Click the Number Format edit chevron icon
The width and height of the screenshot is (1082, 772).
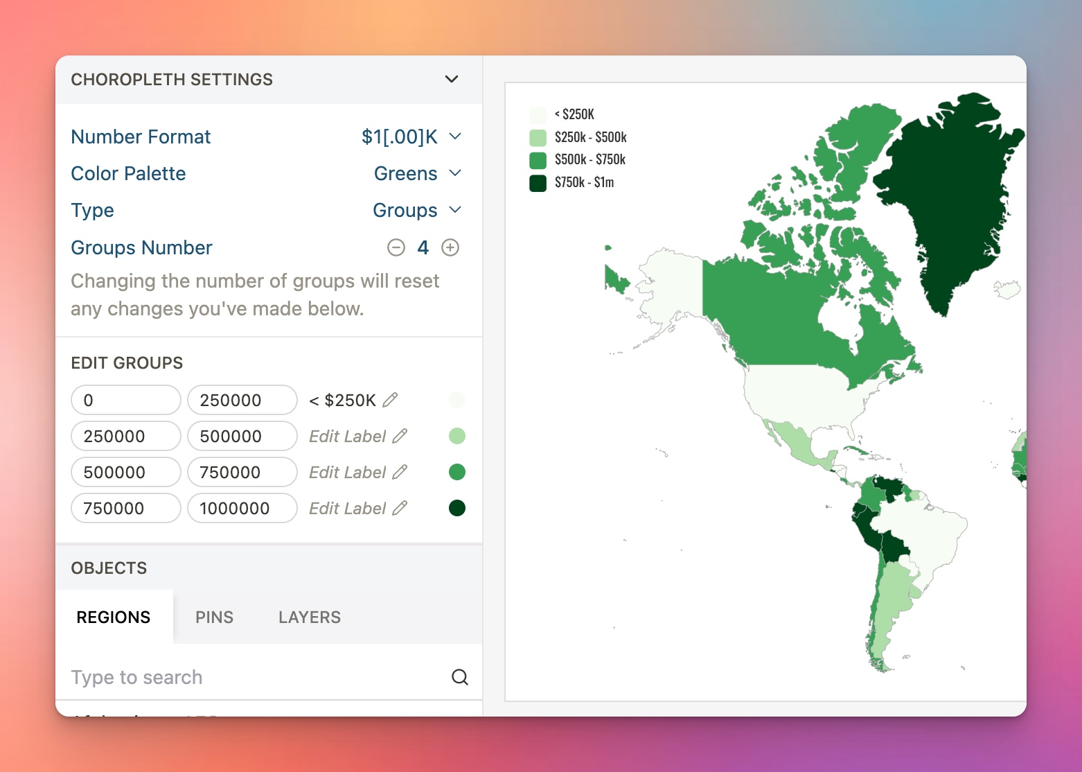point(455,137)
